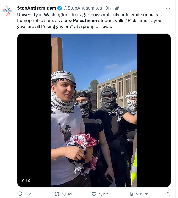178x198 pixels.
Task: Open the StopAntisemitism profile avatar
Action: coord(7,11)
